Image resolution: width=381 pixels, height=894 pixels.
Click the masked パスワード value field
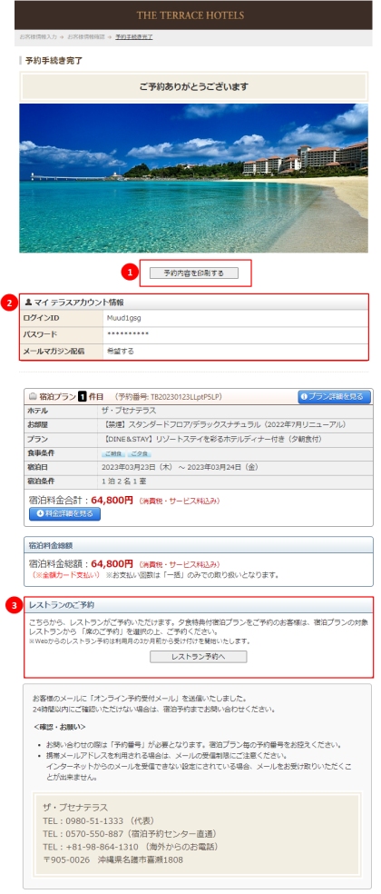click(235, 335)
